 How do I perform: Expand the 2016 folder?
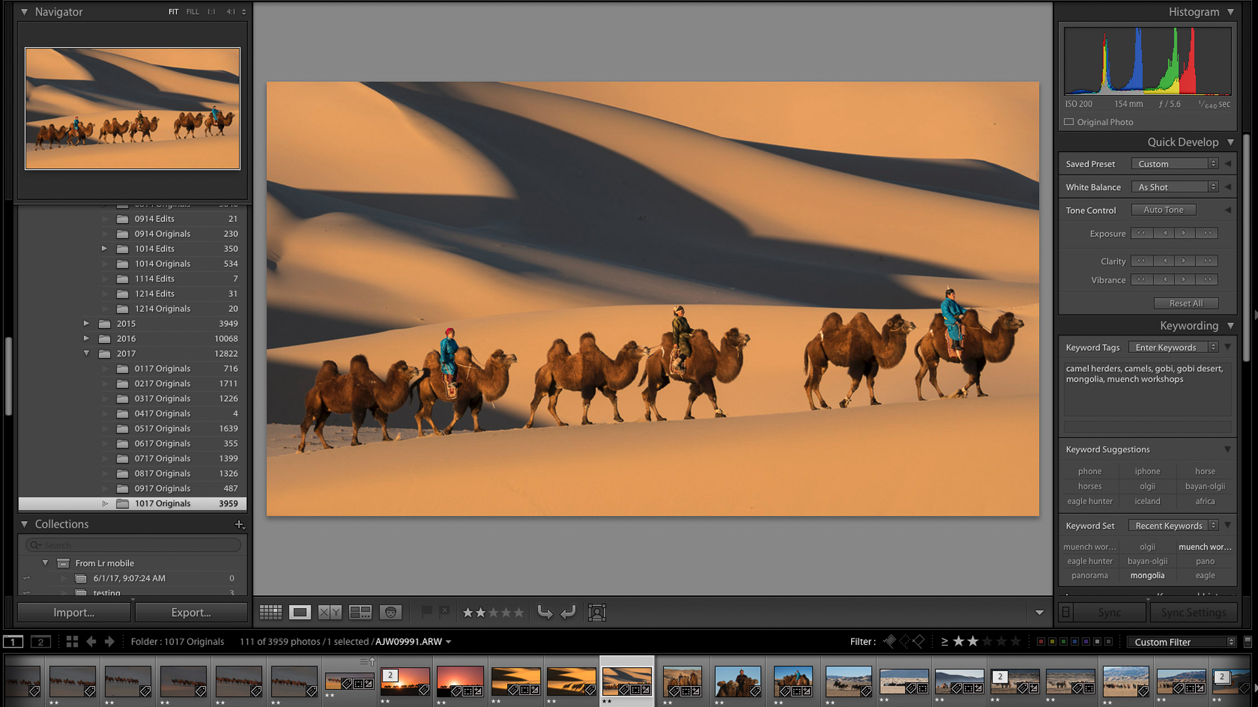(86, 338)
